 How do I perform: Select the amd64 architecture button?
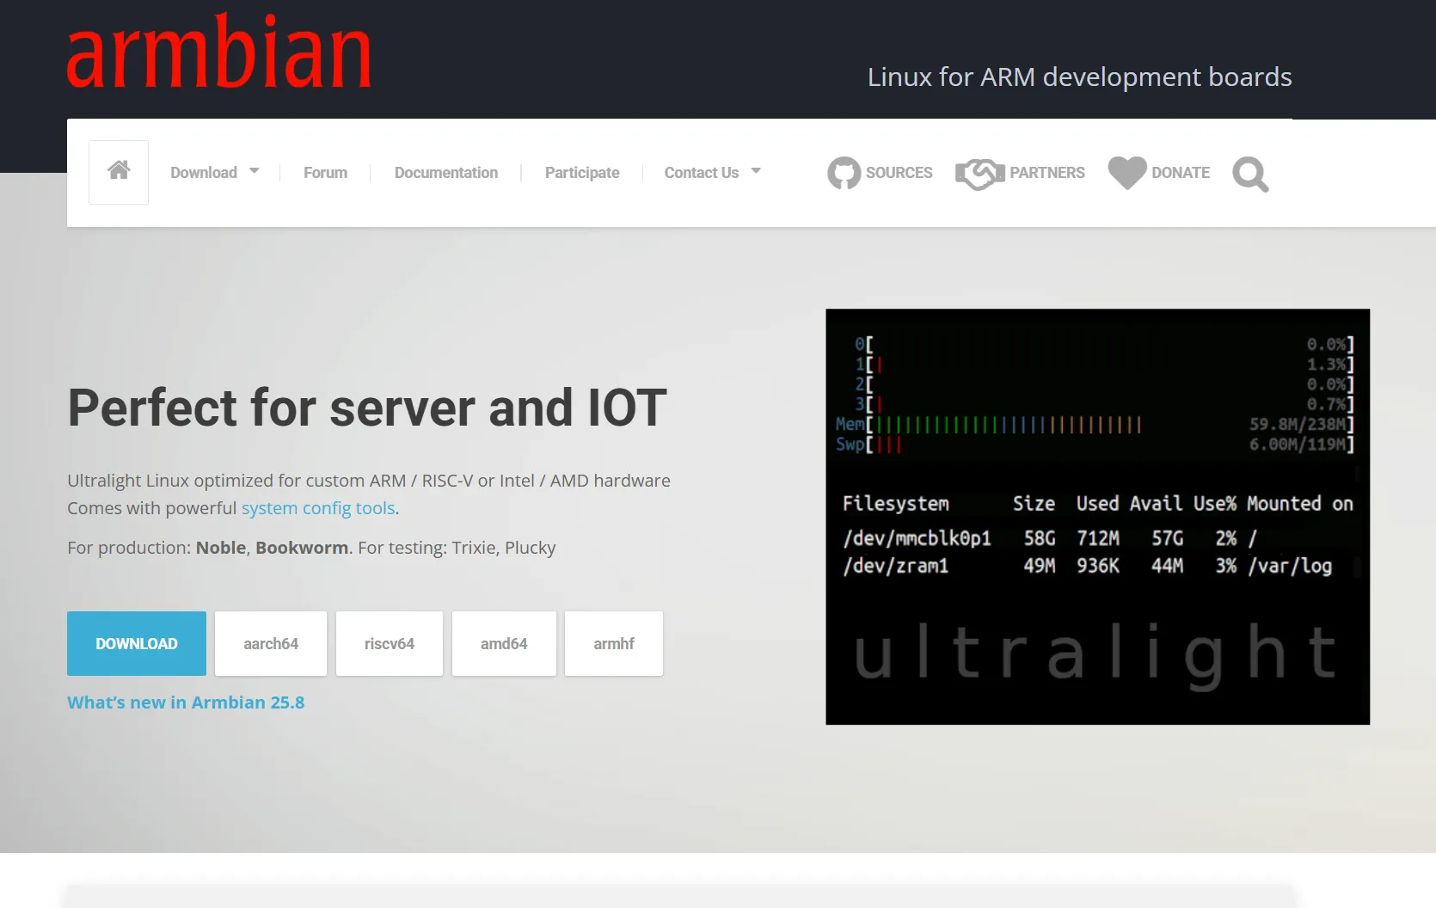[504, 643]
